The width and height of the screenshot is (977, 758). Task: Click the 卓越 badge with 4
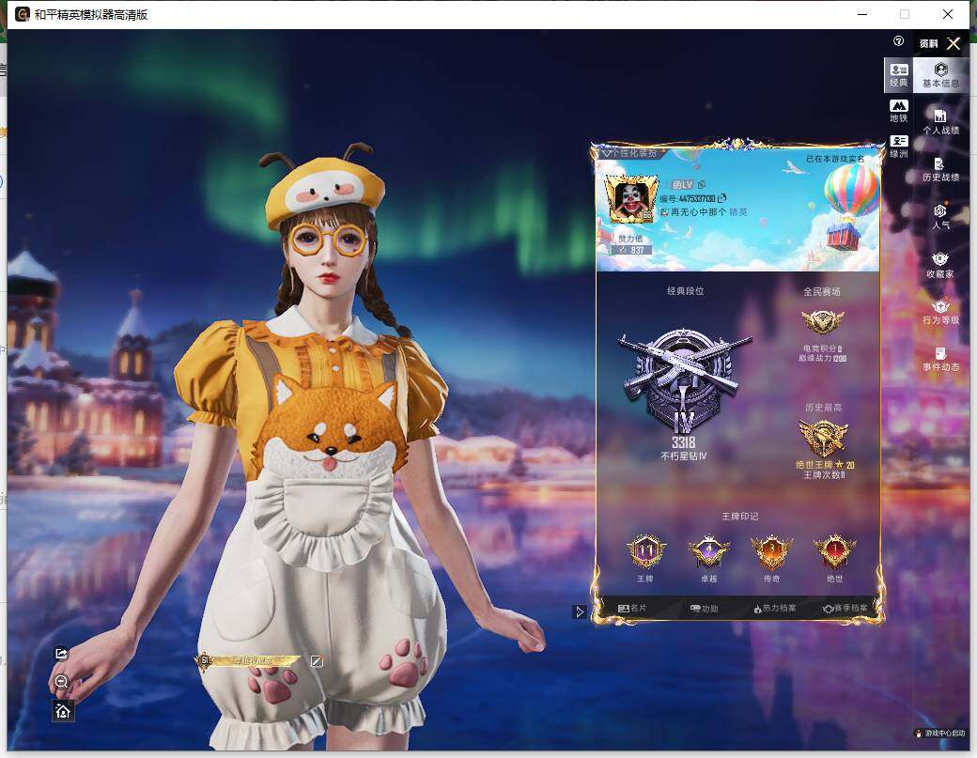coord(708,552)
